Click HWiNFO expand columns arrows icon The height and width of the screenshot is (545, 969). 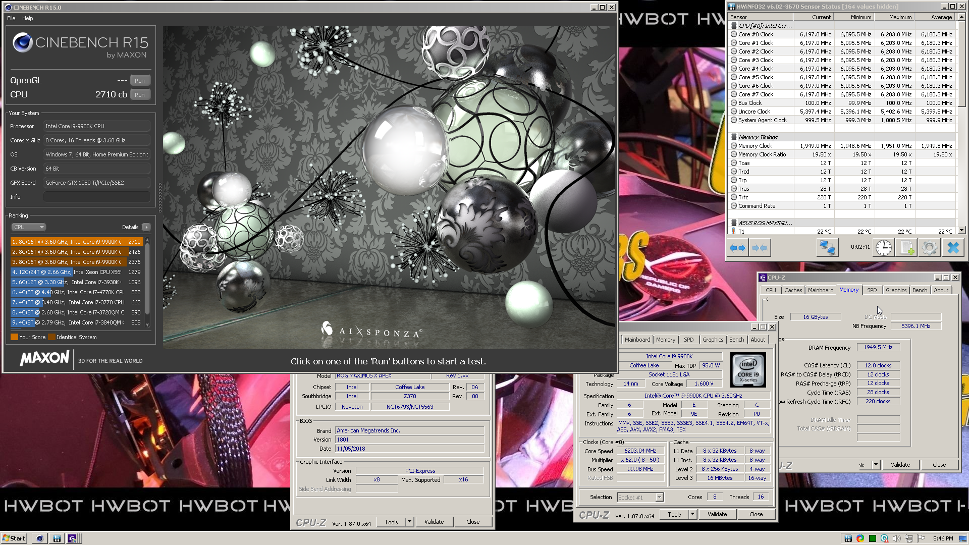point(738,248)
